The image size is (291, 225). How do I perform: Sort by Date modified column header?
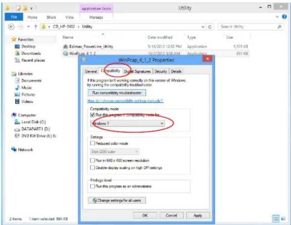tap(160, 37)
